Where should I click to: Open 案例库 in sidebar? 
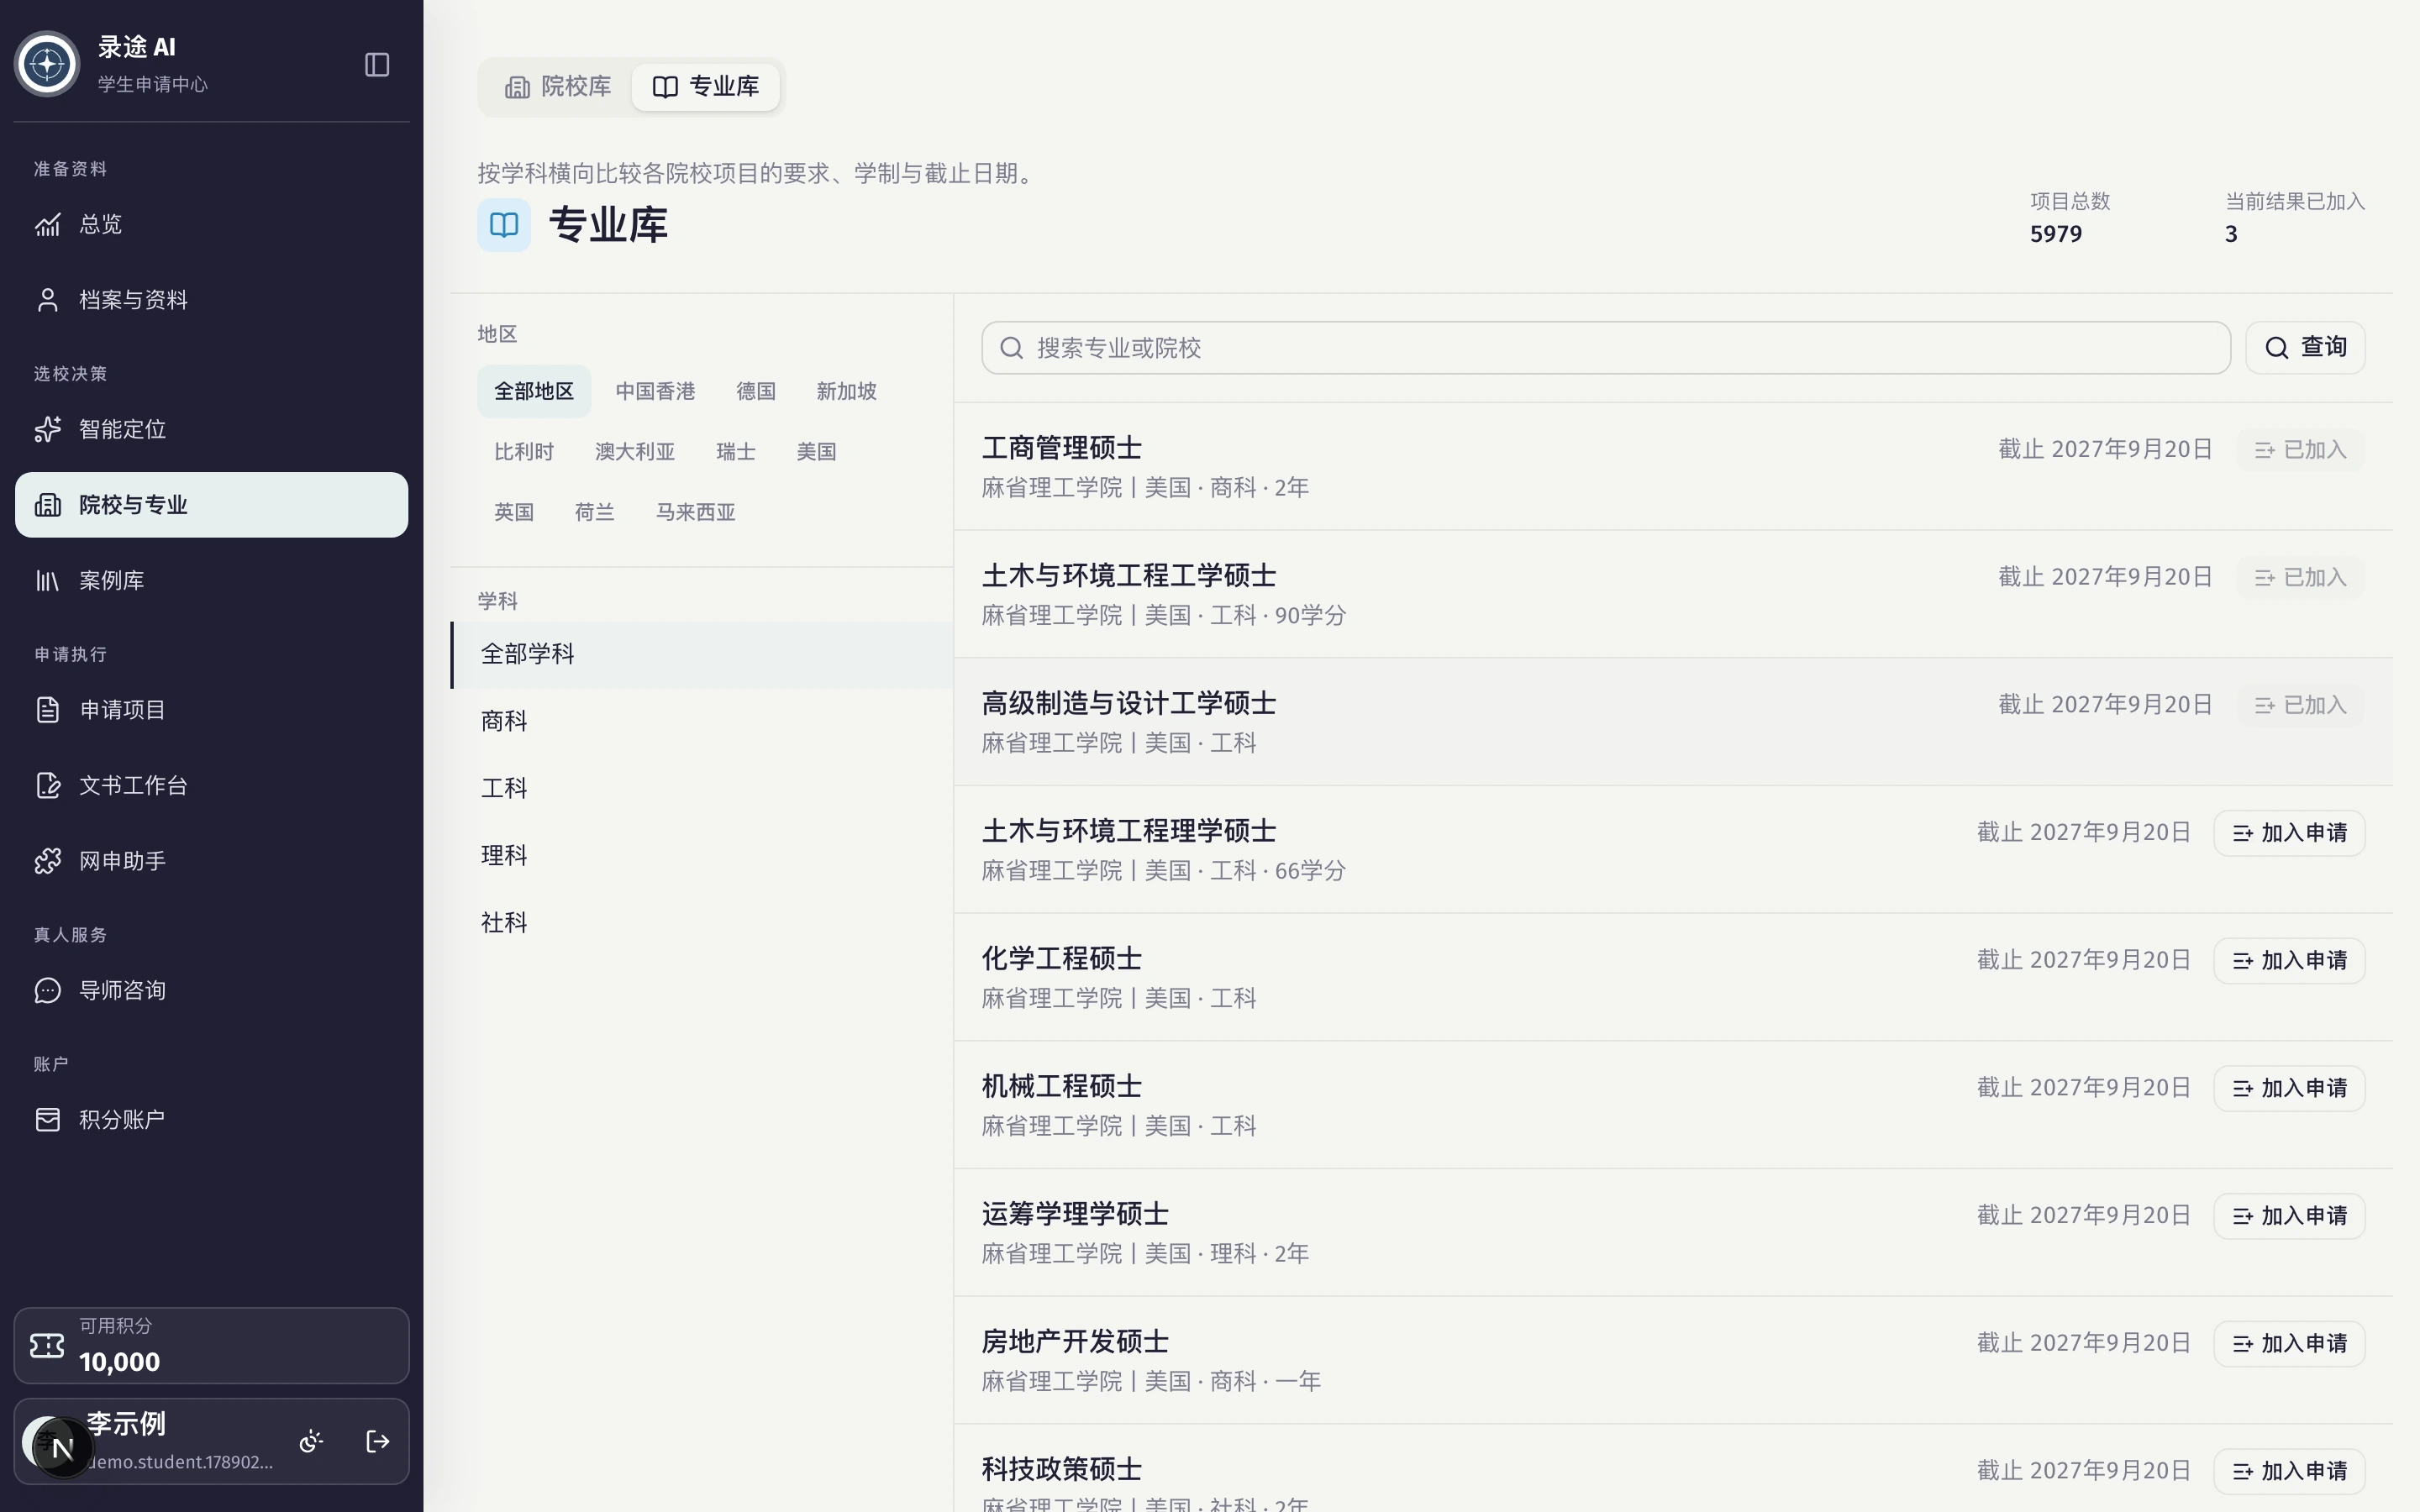point(211,580)
